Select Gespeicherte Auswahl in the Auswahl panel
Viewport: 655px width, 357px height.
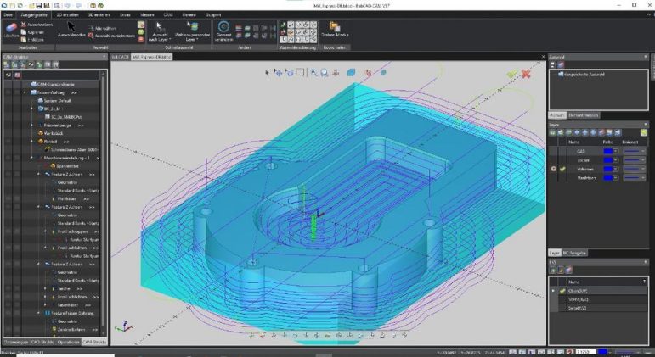click(584, 75)
